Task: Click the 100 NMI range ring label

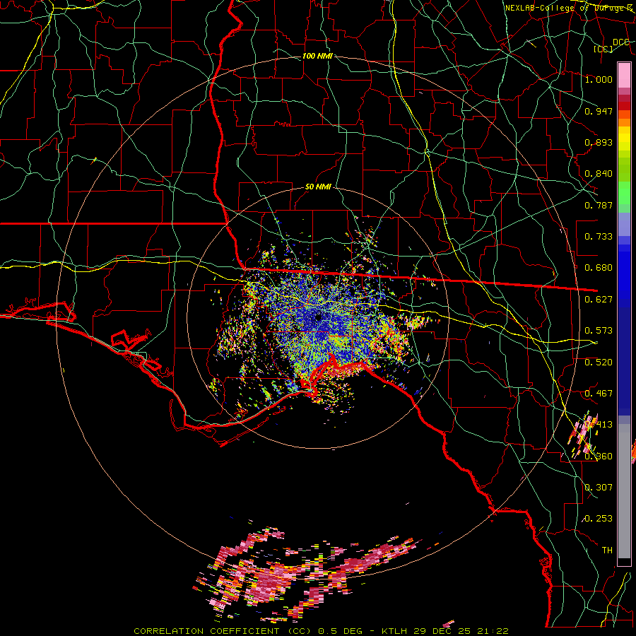Action: 317,56
